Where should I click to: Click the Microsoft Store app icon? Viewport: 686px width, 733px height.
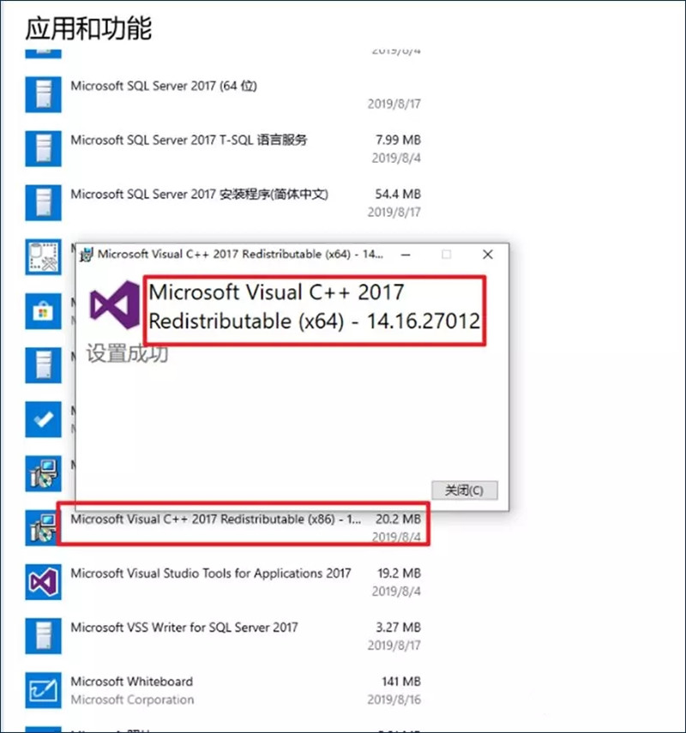(x=43, y=311)
